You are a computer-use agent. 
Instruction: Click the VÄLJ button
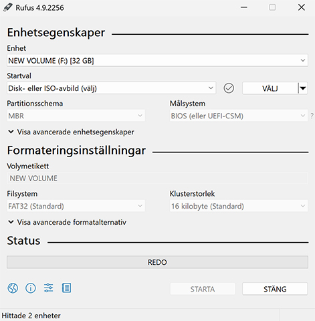(270, 88)
